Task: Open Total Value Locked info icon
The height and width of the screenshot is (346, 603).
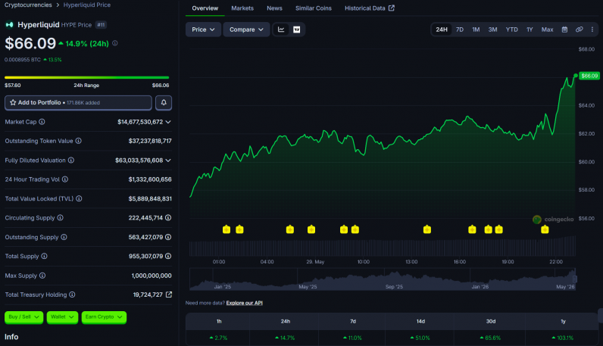Action: pos(79,198)
